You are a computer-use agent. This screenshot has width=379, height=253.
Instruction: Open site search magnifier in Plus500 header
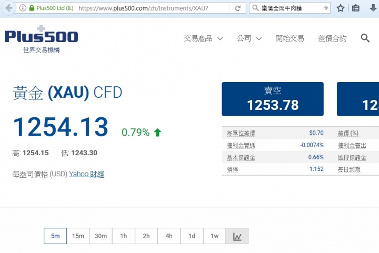coord(365,38)
